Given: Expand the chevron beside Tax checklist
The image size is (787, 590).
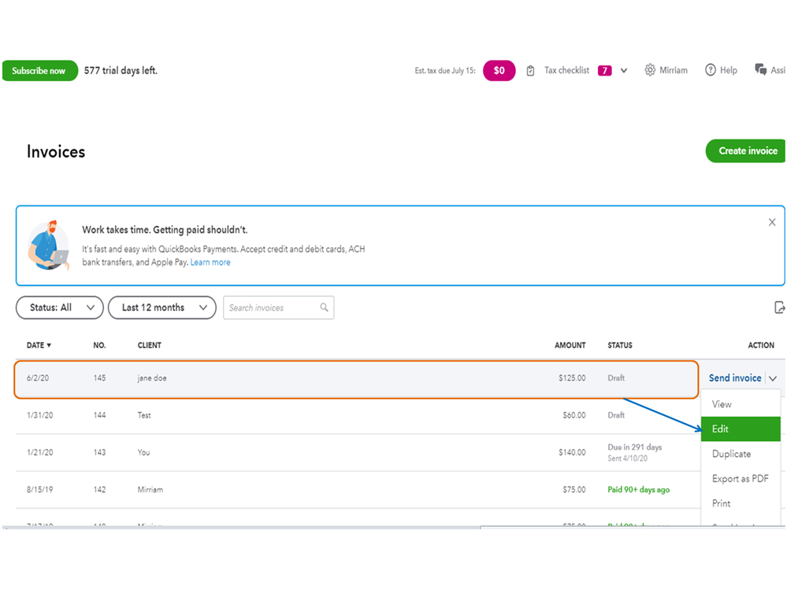Looking at the screenshot, I should [624, 70].
